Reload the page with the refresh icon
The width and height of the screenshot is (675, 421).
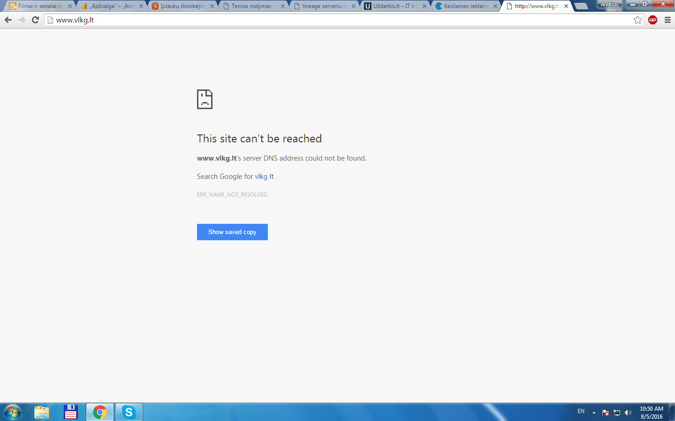[35, 20]
